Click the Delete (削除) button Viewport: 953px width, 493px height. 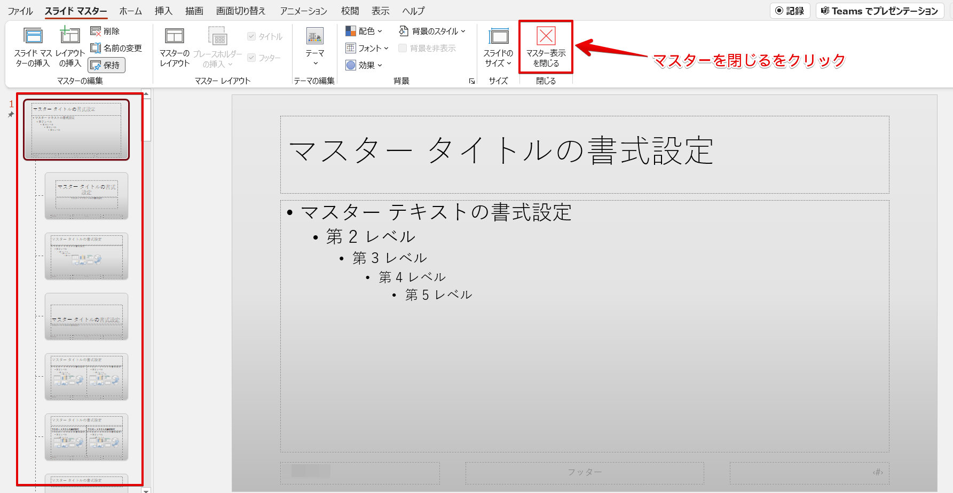pyautogui.click(x=105, y=31)
